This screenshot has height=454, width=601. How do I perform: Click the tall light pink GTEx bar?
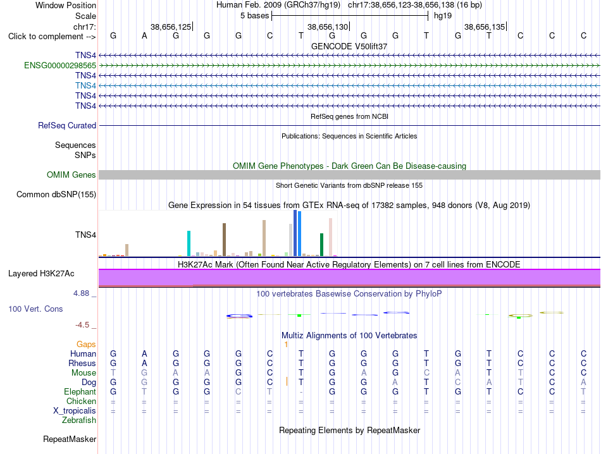point(330,237)
